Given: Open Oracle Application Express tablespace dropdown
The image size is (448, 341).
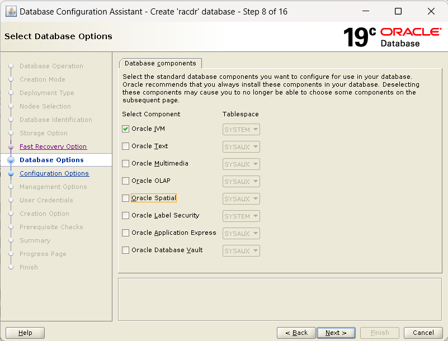Looking at the screenshot, I should (241, 234).
